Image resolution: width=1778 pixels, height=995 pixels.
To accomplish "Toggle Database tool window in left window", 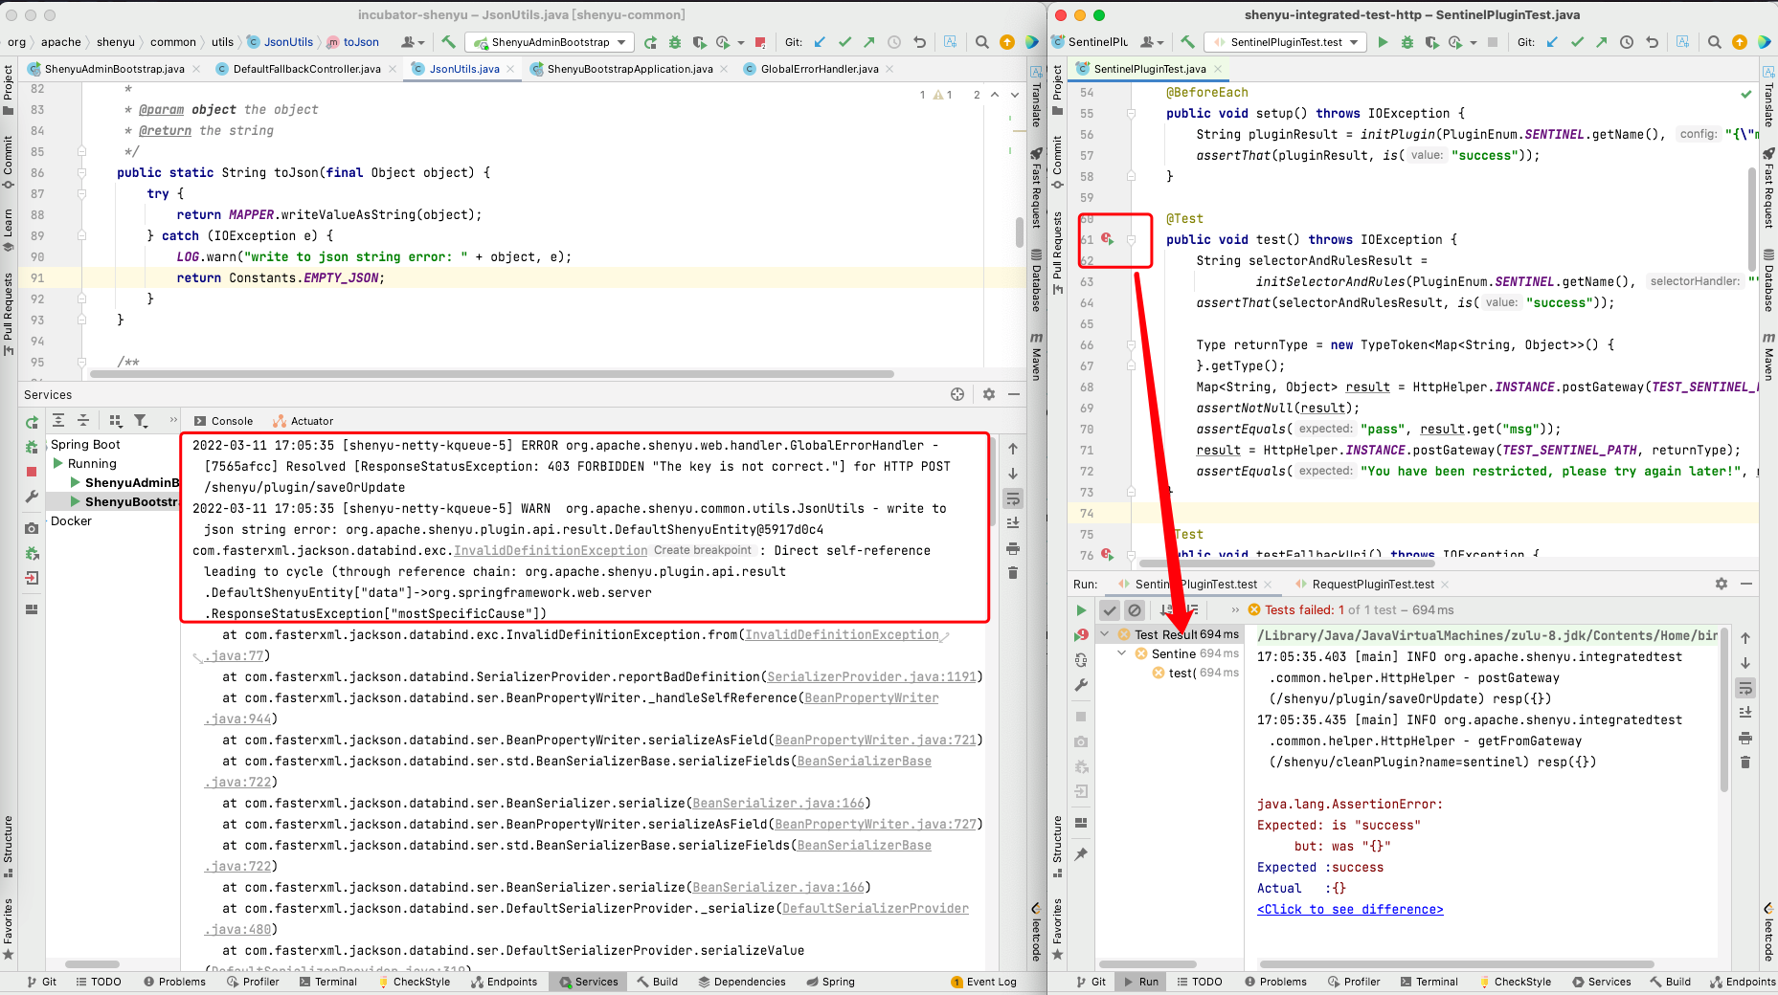I will point(1036,280).
